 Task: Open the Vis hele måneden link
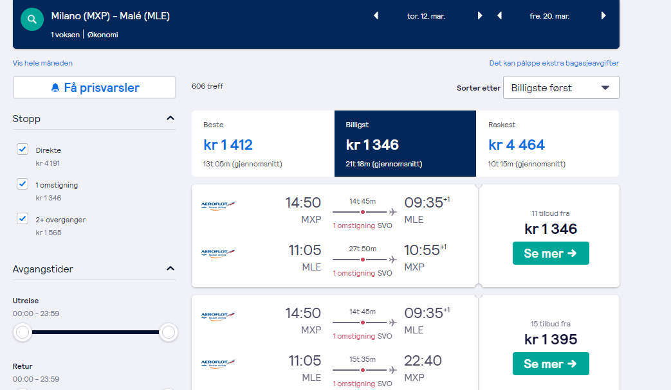(42, 63)
